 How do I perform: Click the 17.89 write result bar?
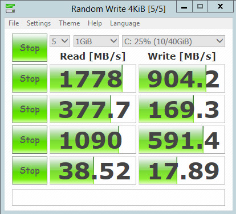coord(182,170)
